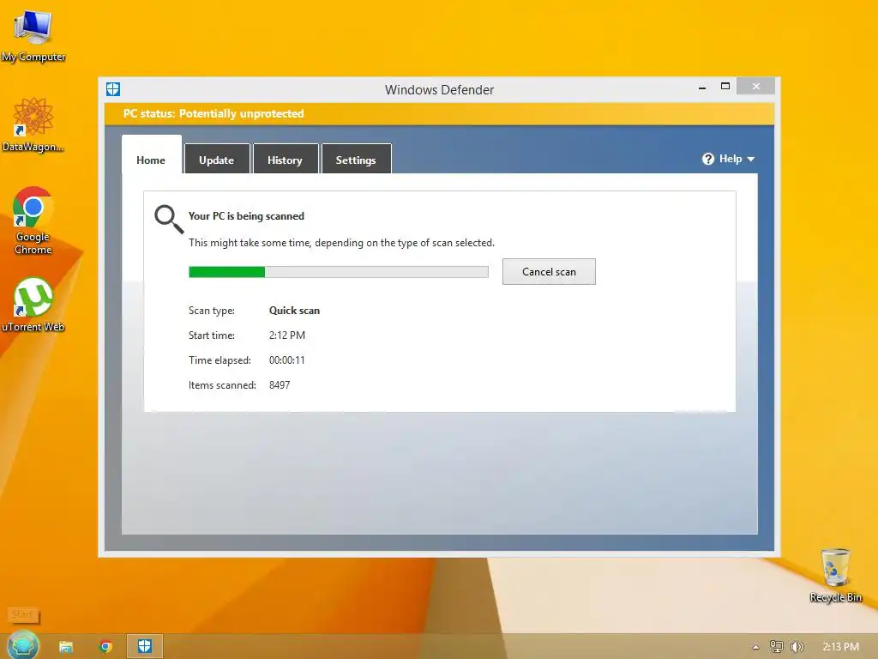Click the items scanned value '8497'
This screenshot has width=878, height=659.
click(x=280, y=385)
